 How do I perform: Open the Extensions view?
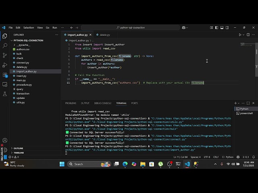coord(5,75)
